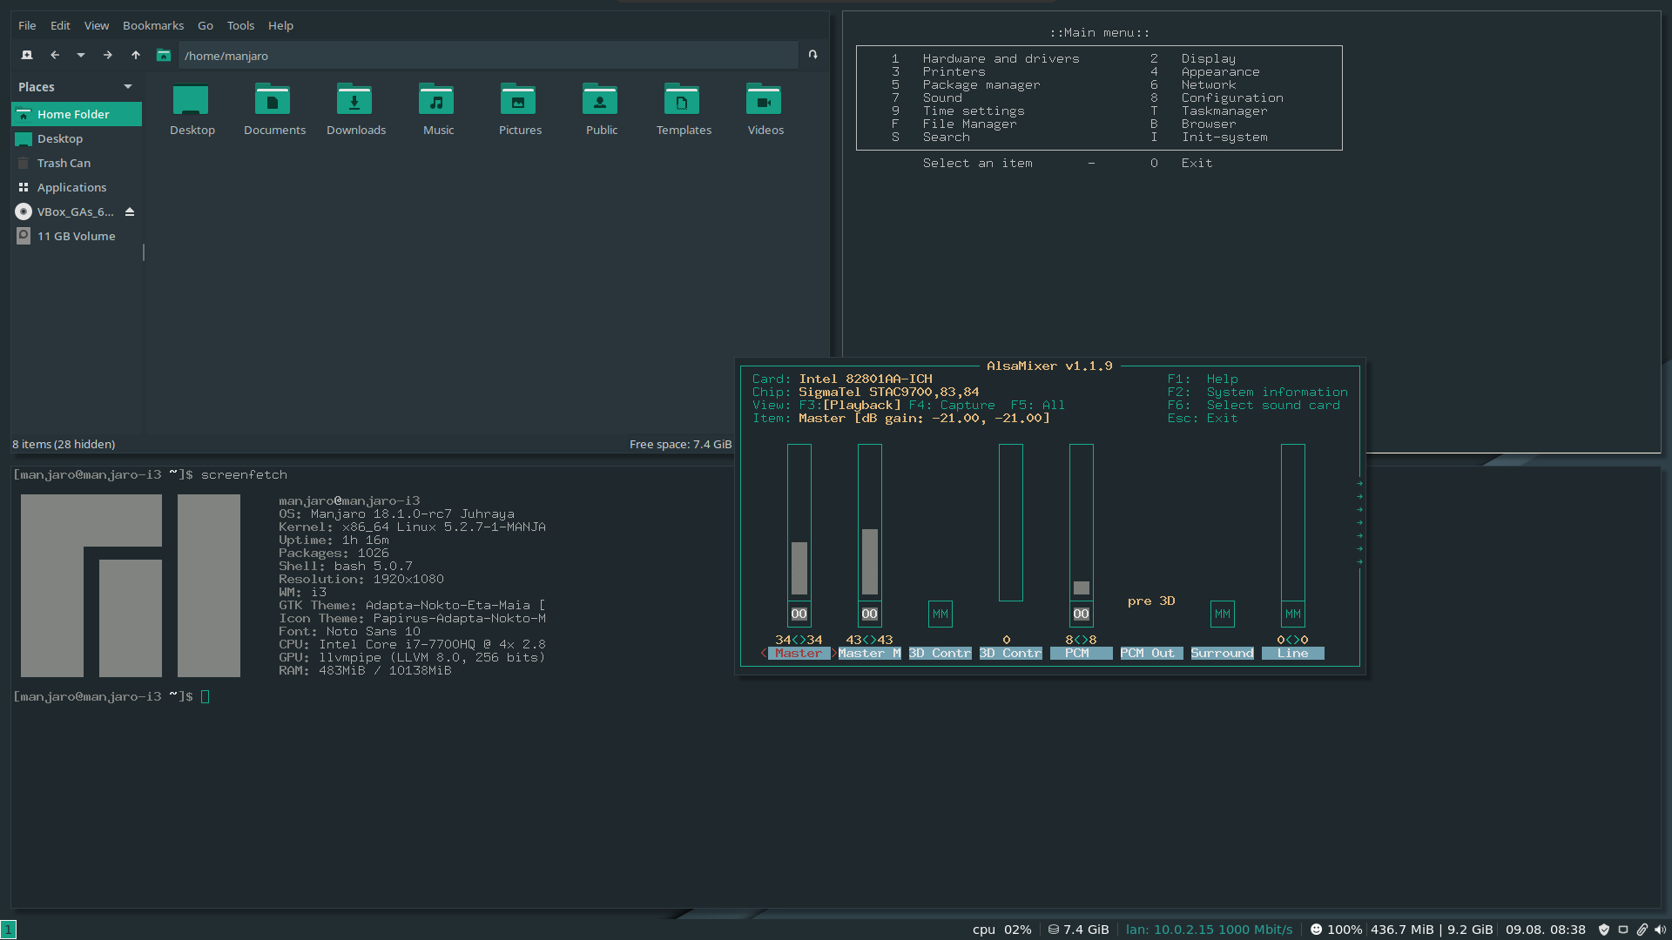Click the home folder icon beside path bar
The height and width of the screenshot is (940, 1672).
(164, 55)
